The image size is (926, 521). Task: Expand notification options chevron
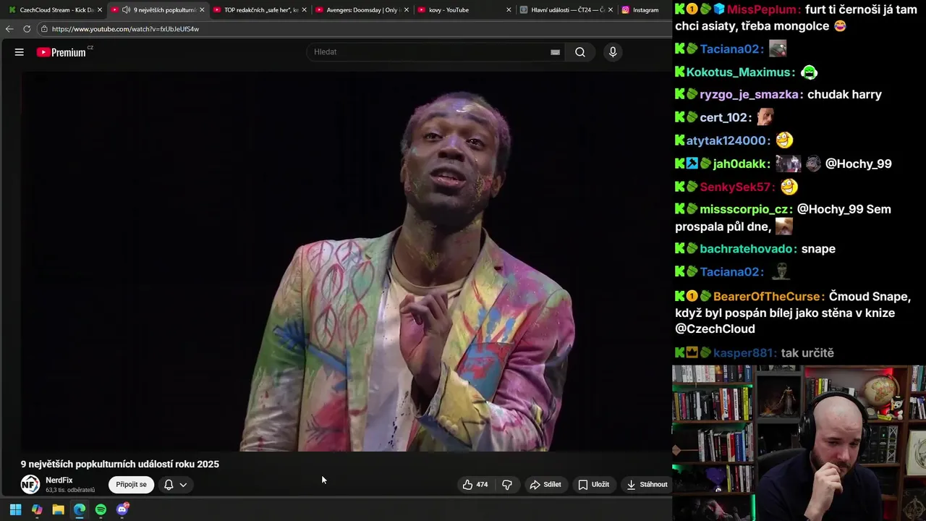[184, 485]
